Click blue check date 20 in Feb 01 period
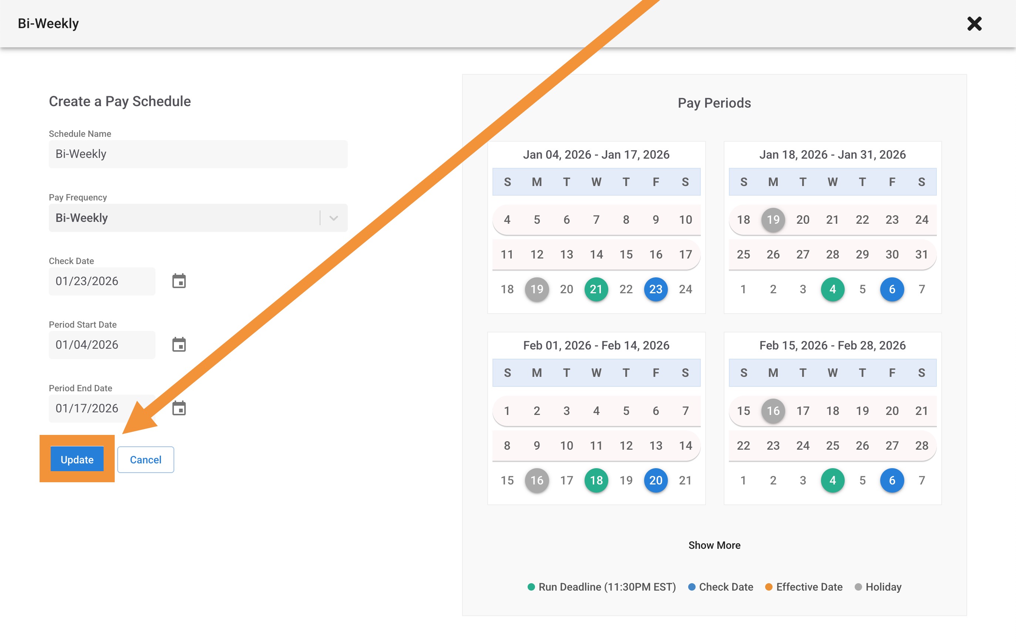 pyautogui.click(x=655, y=480)
